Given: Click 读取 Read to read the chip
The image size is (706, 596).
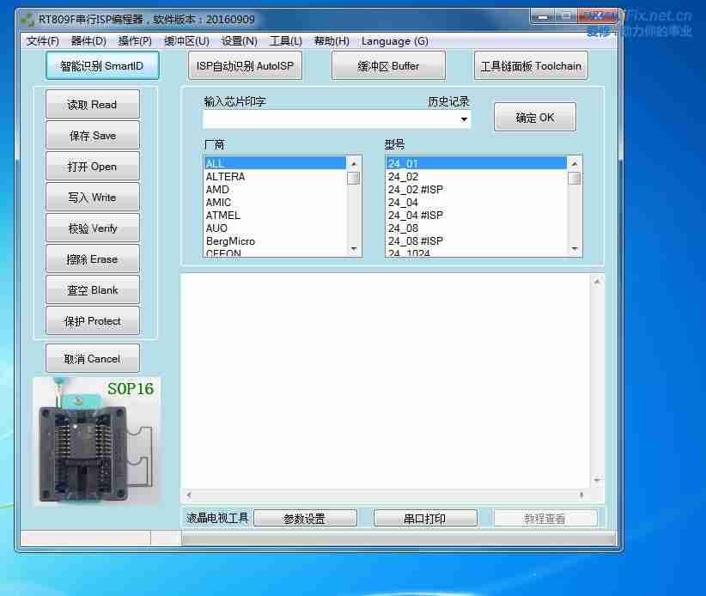Looking at the screenshot, I should coord(92,103).
